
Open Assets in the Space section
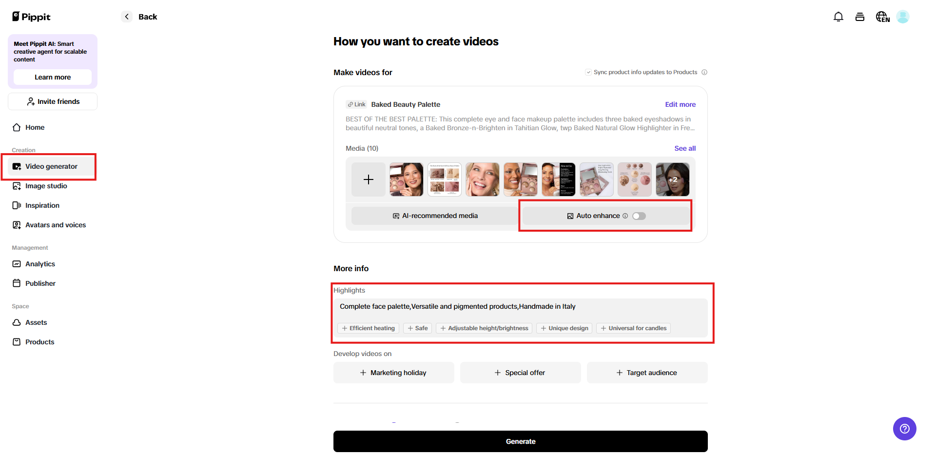[36, 322]
